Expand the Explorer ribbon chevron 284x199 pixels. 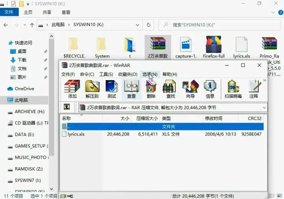273,13
